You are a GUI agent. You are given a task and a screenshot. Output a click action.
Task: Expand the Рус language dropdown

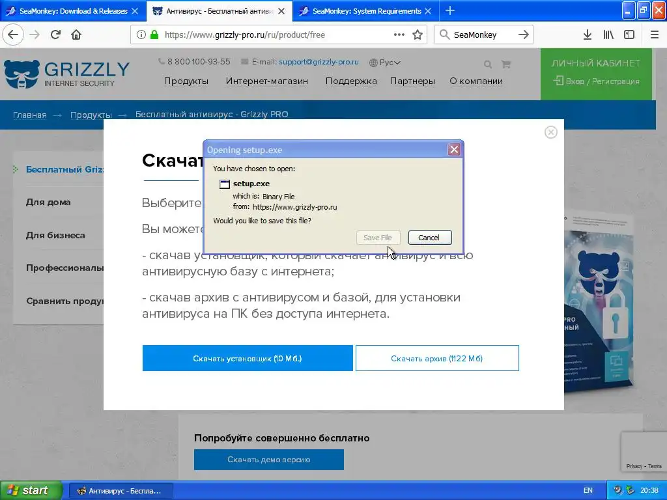click(x=385, y=62)
